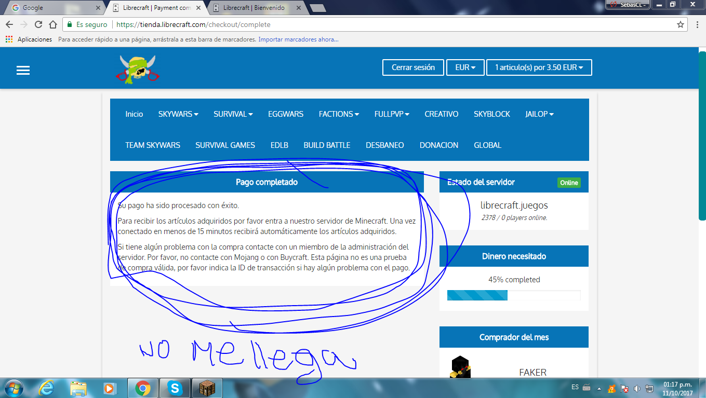Reload the page

pos(38,24)
